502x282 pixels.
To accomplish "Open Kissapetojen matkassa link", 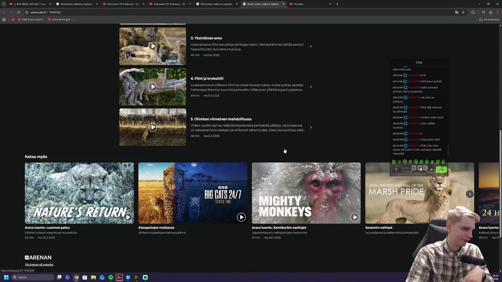I will pos(156,228).
